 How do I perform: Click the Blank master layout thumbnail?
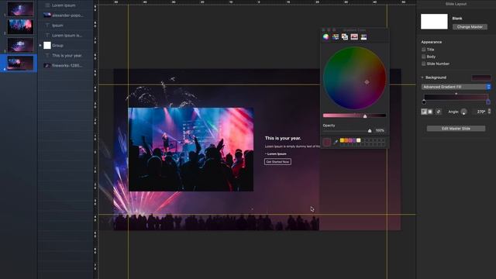click(x=434, y=22)
